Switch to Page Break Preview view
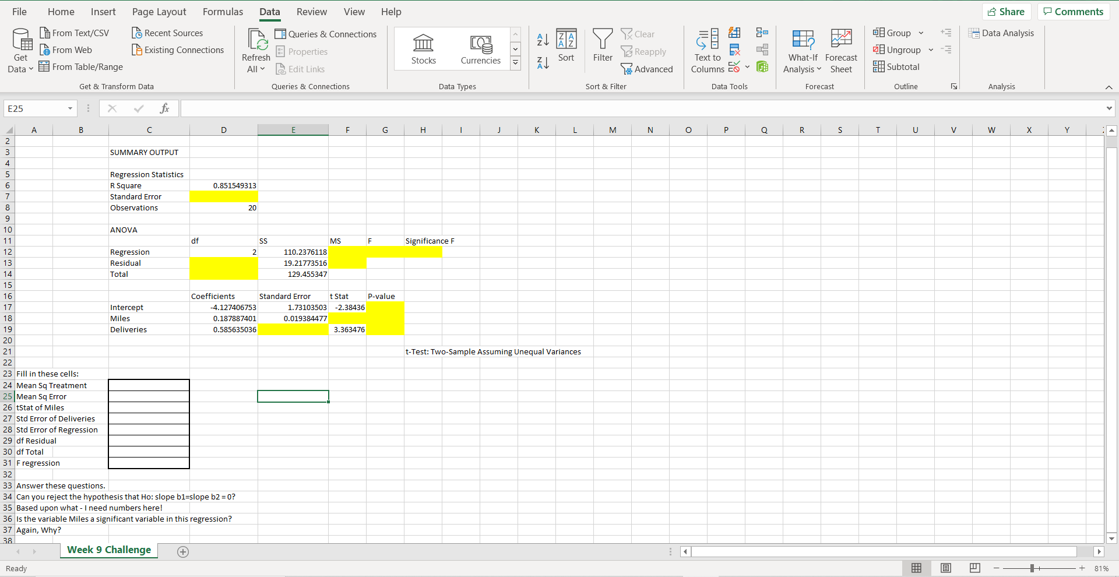Screen dimensions: 1119x577 (974, 568)
